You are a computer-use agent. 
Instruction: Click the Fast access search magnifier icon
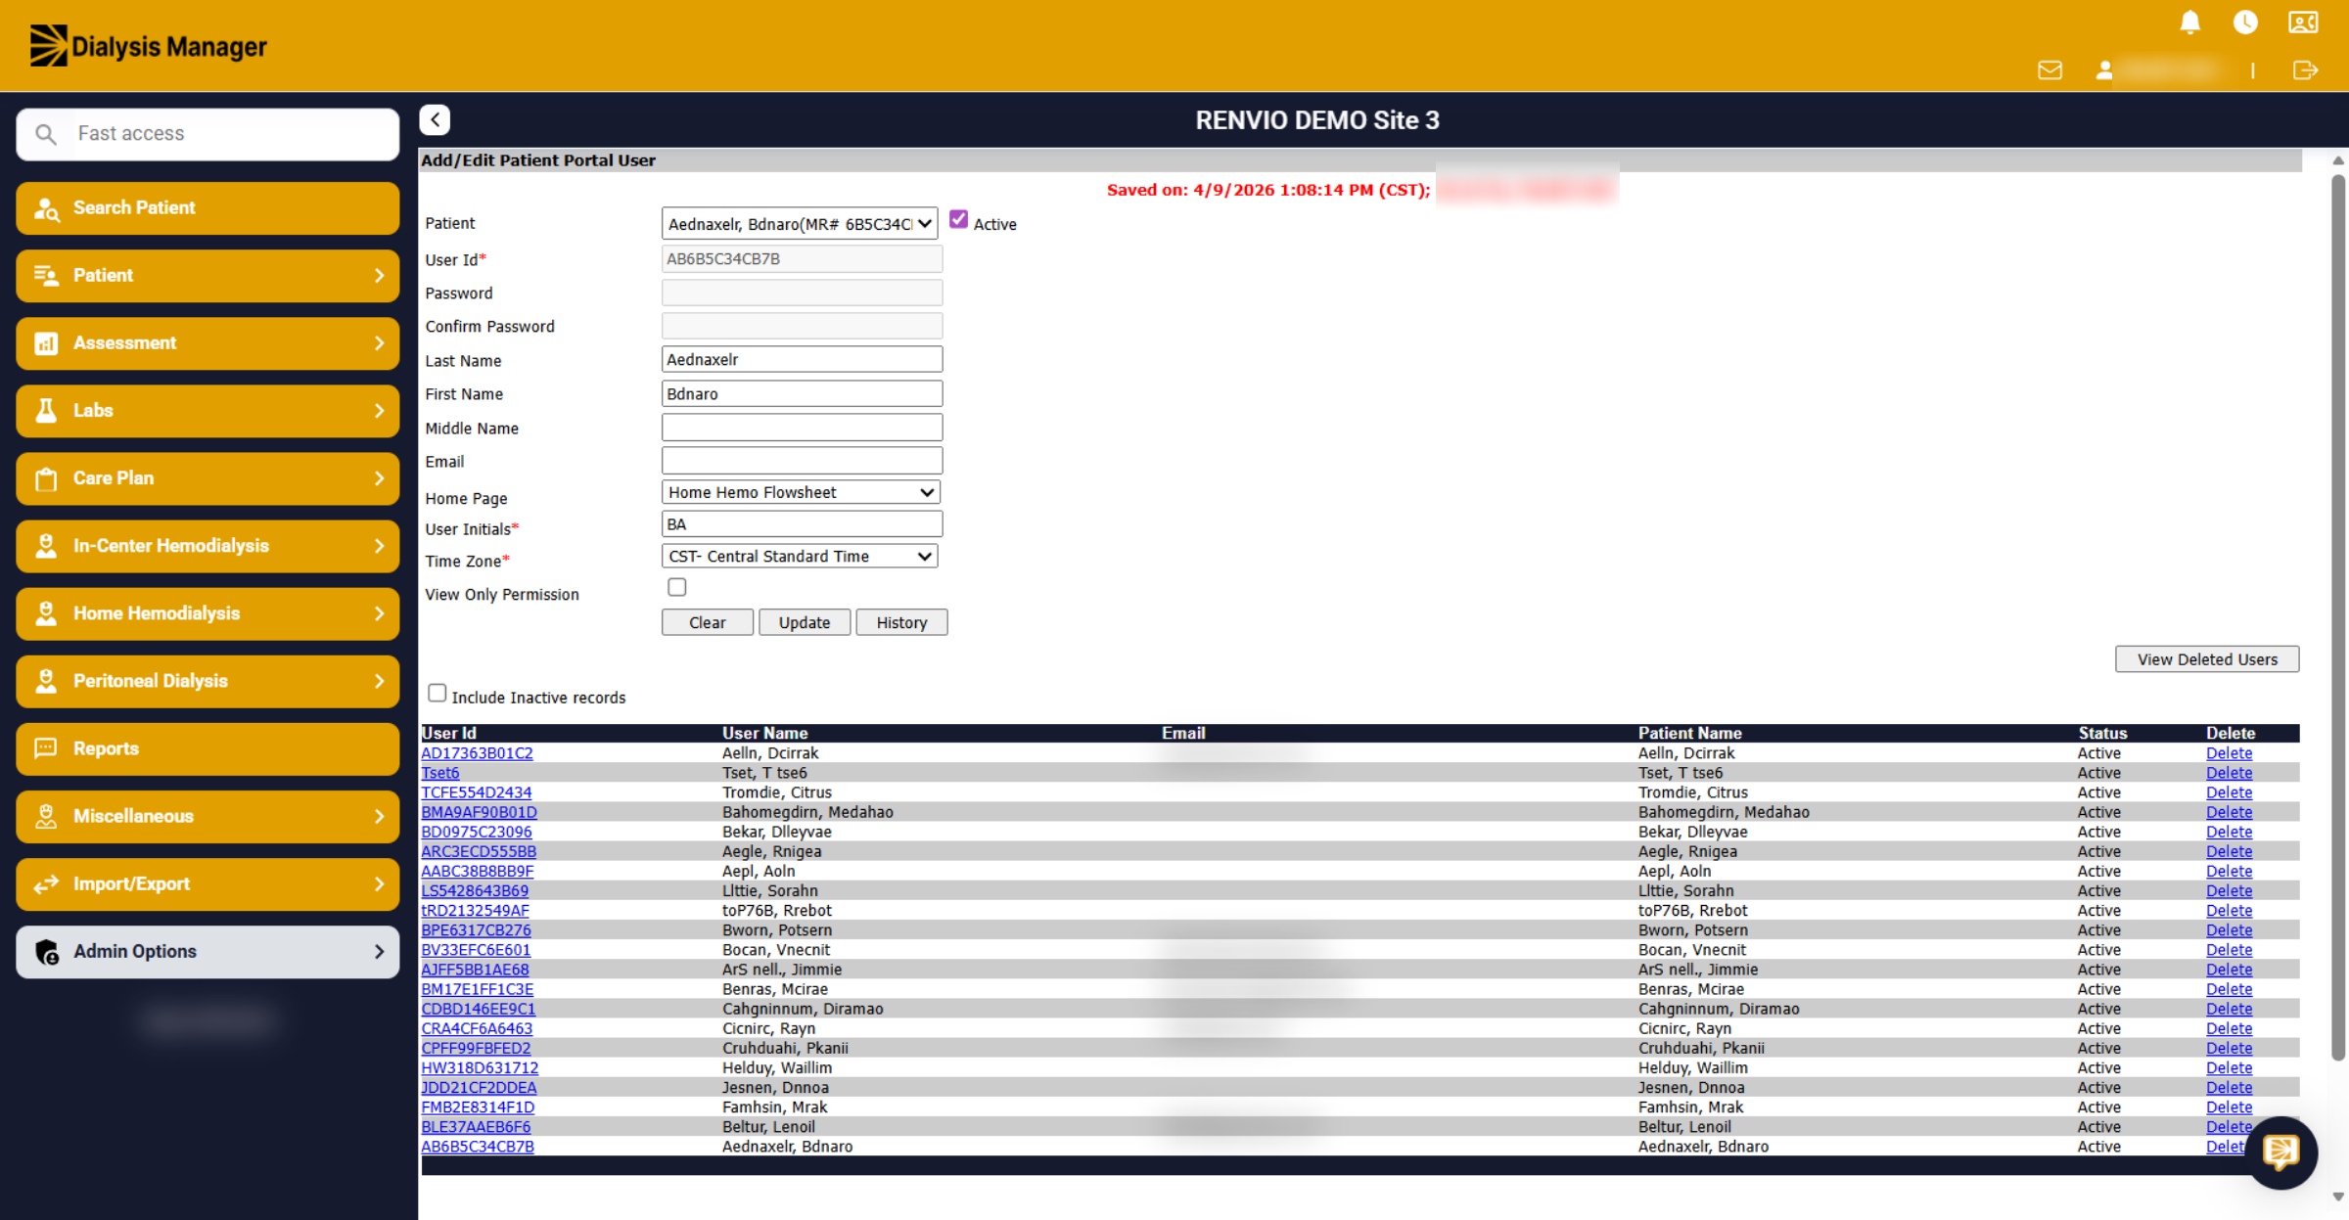pyautogui.click(x=46, y=134)
